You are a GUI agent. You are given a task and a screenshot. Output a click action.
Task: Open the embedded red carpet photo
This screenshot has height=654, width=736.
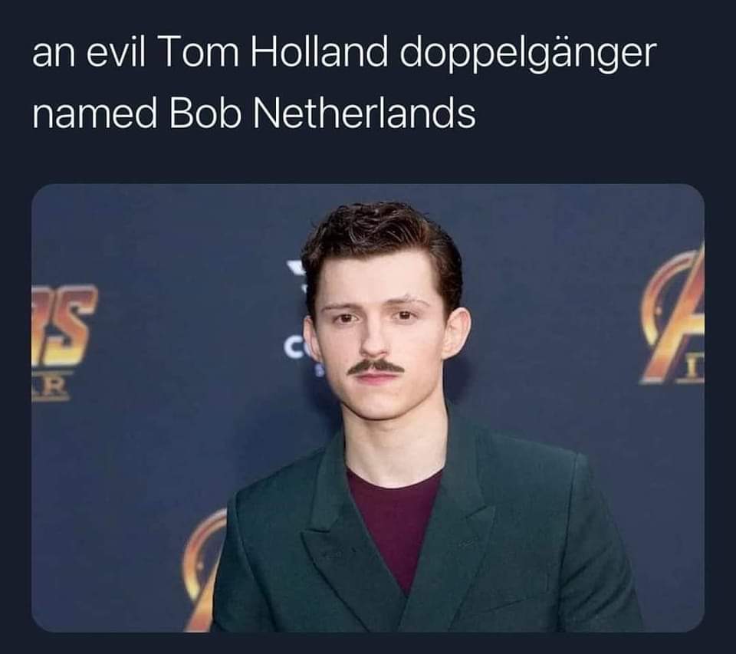coord(368,408)
